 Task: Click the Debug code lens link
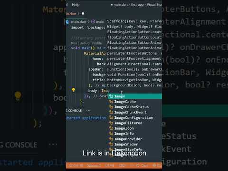[85, 43]
